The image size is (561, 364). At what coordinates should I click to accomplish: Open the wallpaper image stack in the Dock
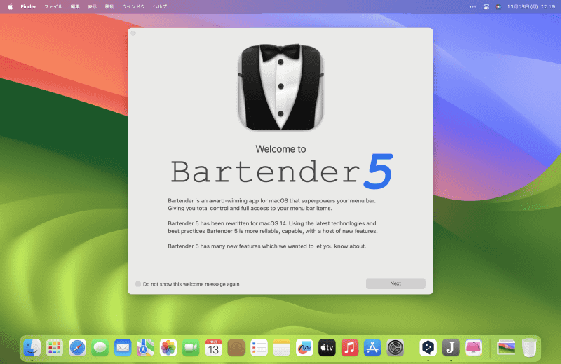click(x=506, y=348)
